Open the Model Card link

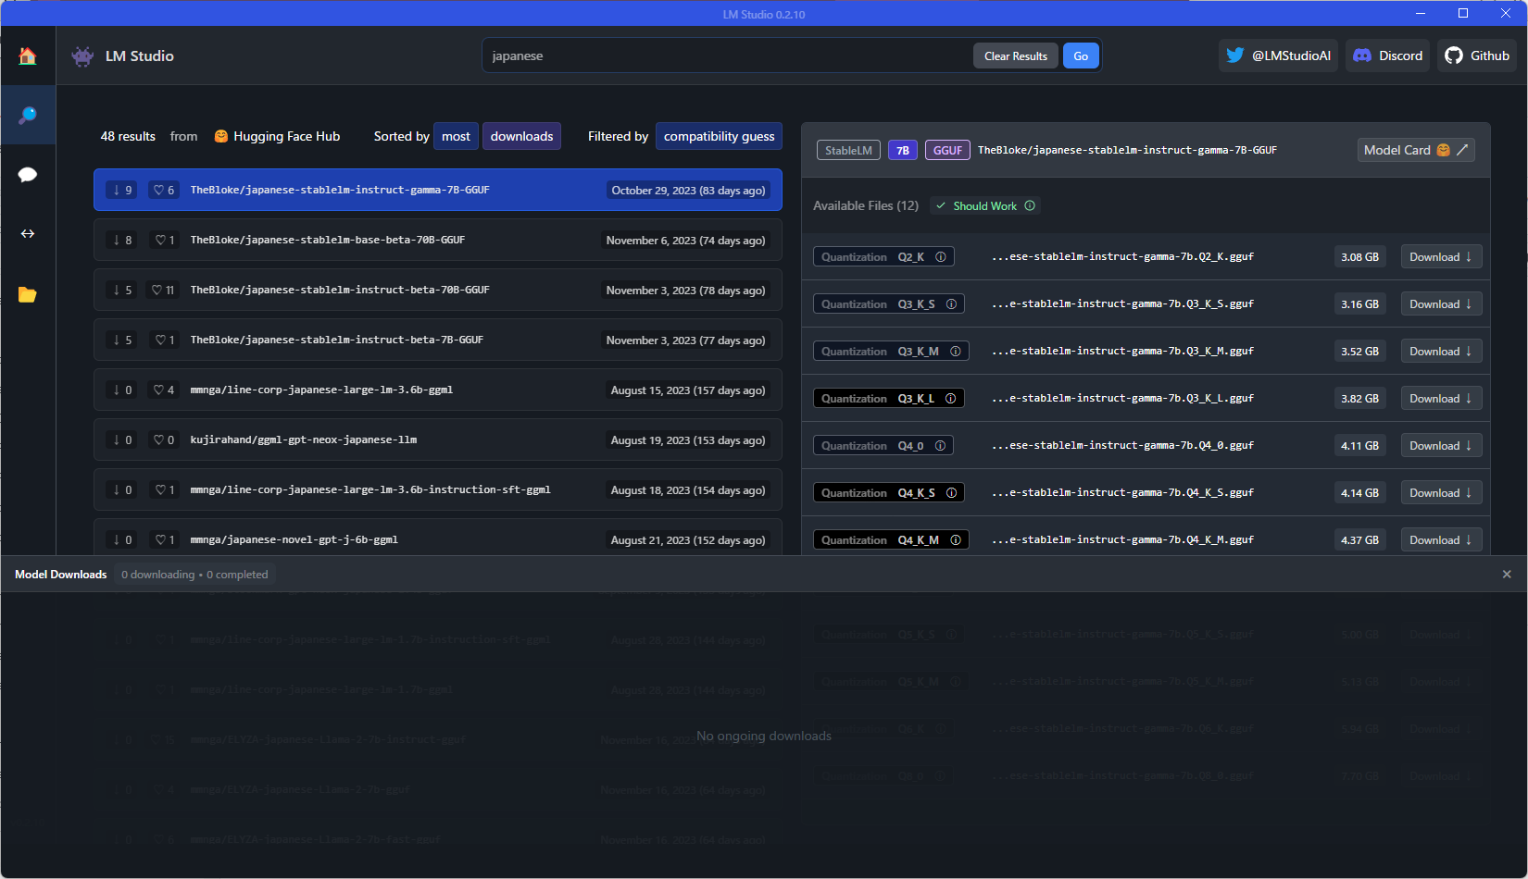tap(1416, 150)
